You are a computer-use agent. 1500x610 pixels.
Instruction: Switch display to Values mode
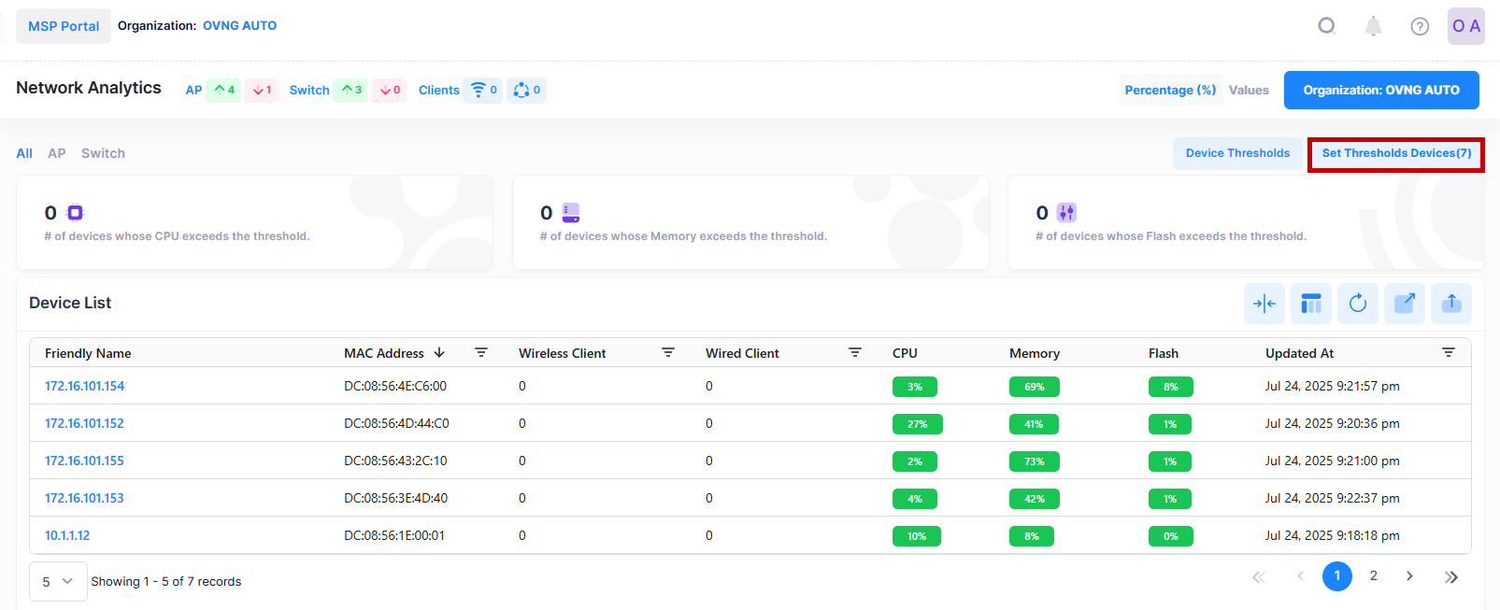[x=1248, y=91]
